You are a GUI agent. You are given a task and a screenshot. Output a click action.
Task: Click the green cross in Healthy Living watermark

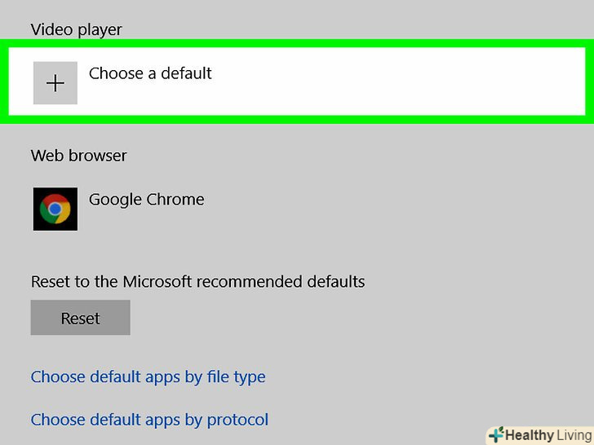pyautogui.click(x=496, y=435)
